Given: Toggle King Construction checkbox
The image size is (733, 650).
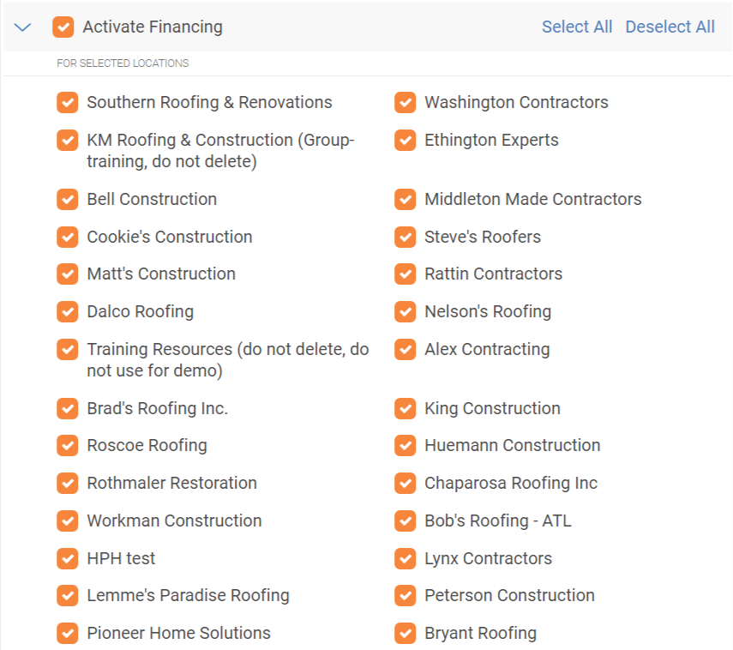Looking at the screenshot, I should coord(405,409).
